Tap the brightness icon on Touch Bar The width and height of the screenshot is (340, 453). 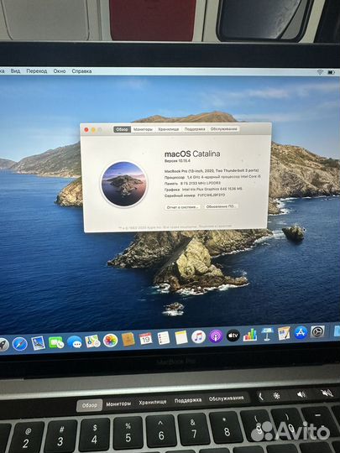click(277, 396)
